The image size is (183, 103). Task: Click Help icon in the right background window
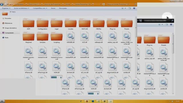[x=171, y=25]
